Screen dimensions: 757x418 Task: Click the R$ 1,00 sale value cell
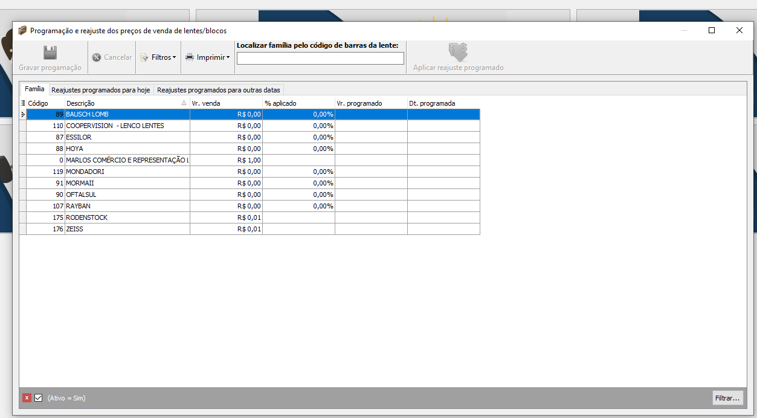(227, 160)
